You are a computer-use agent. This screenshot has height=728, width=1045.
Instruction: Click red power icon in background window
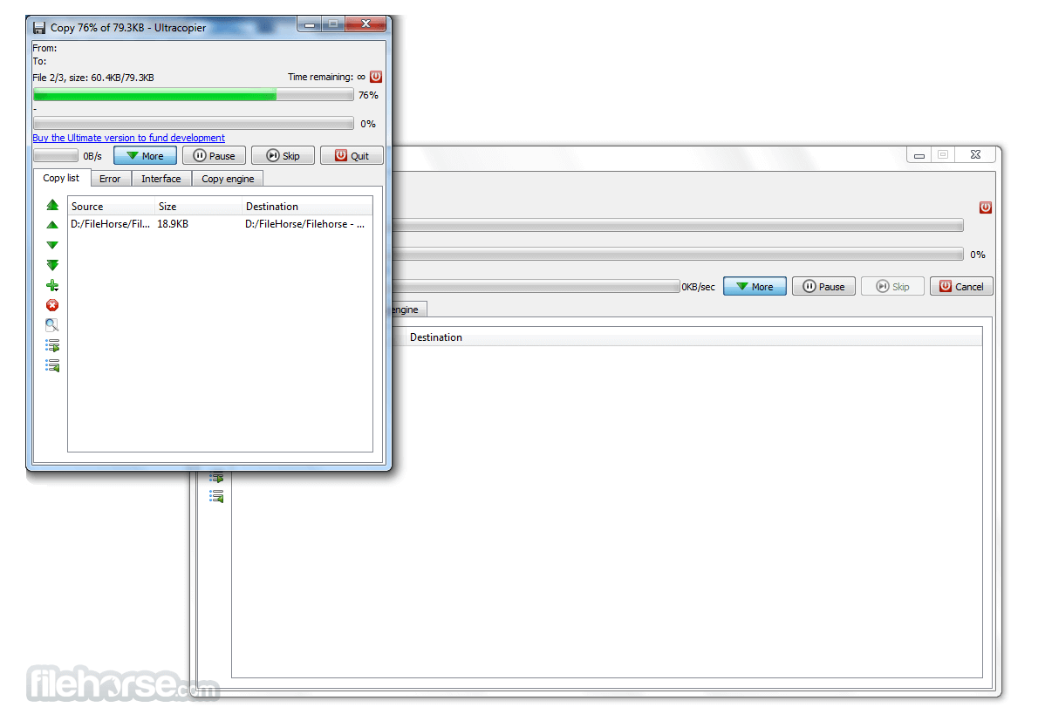(985, 208)
